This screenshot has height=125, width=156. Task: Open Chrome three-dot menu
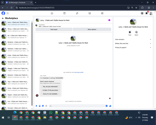[153, 8]
